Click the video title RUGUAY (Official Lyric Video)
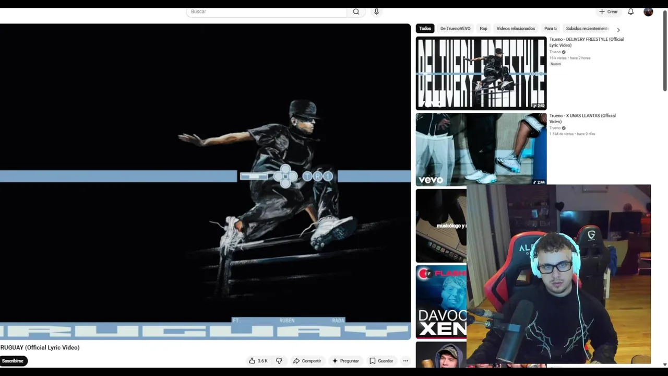The width and height of the screenshot is (668, 376). [40, 347]
